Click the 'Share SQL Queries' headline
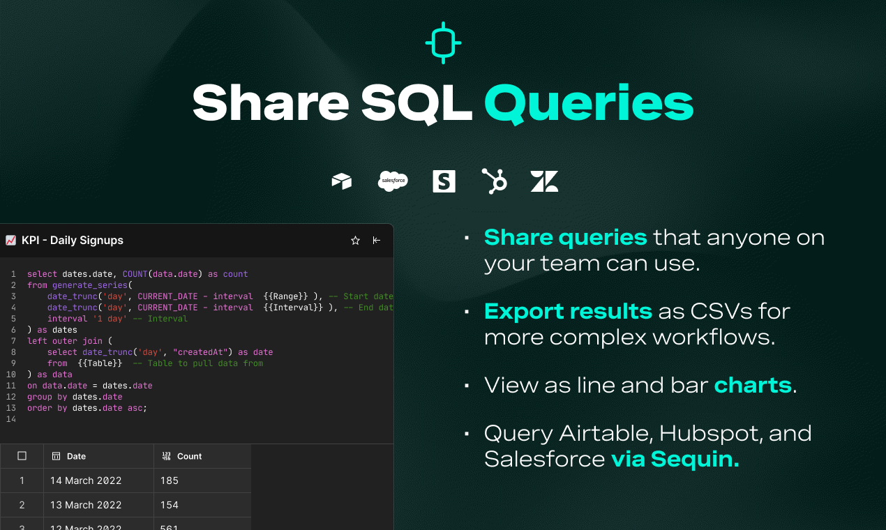The width and height of the screenshot is (886, 530). click(443, 104)
